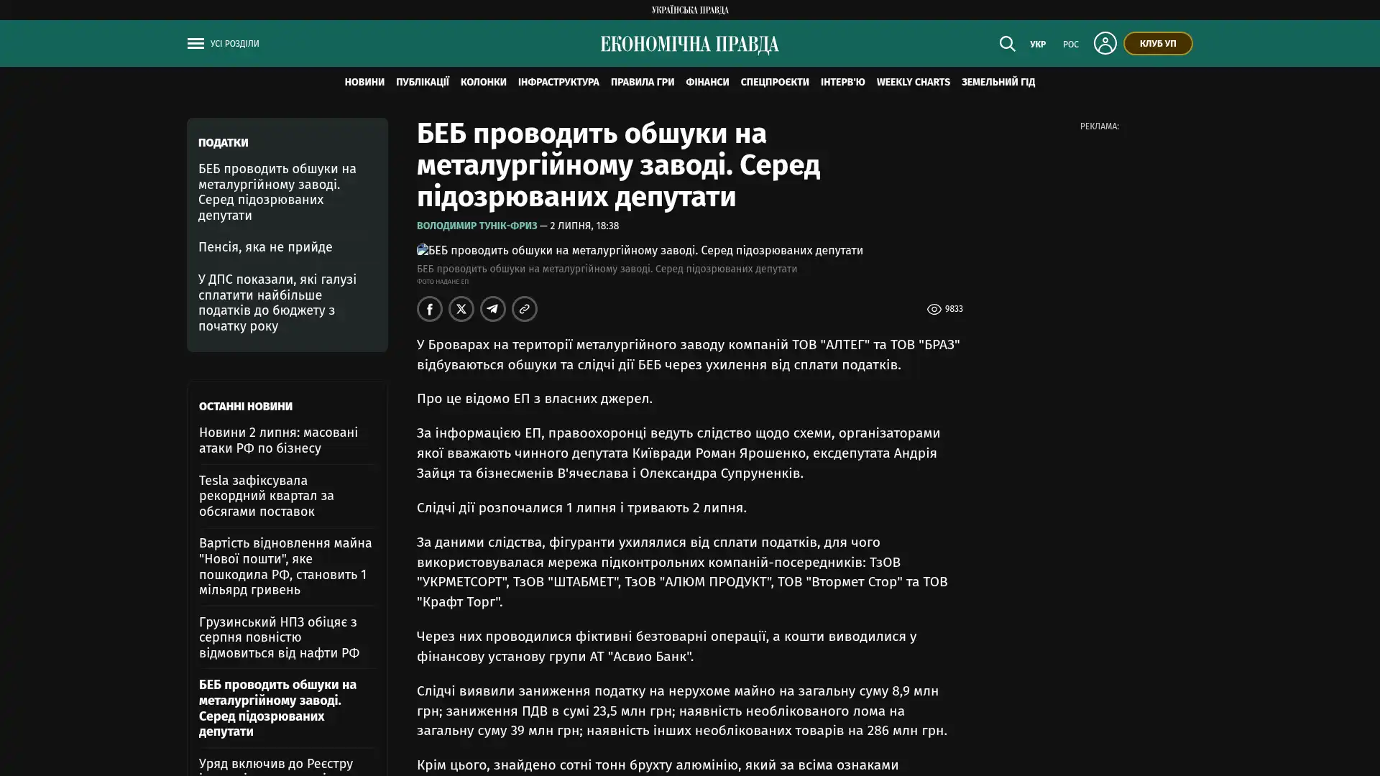Share the article via Telegram
1380x776 pixels.
pos(493,309)
